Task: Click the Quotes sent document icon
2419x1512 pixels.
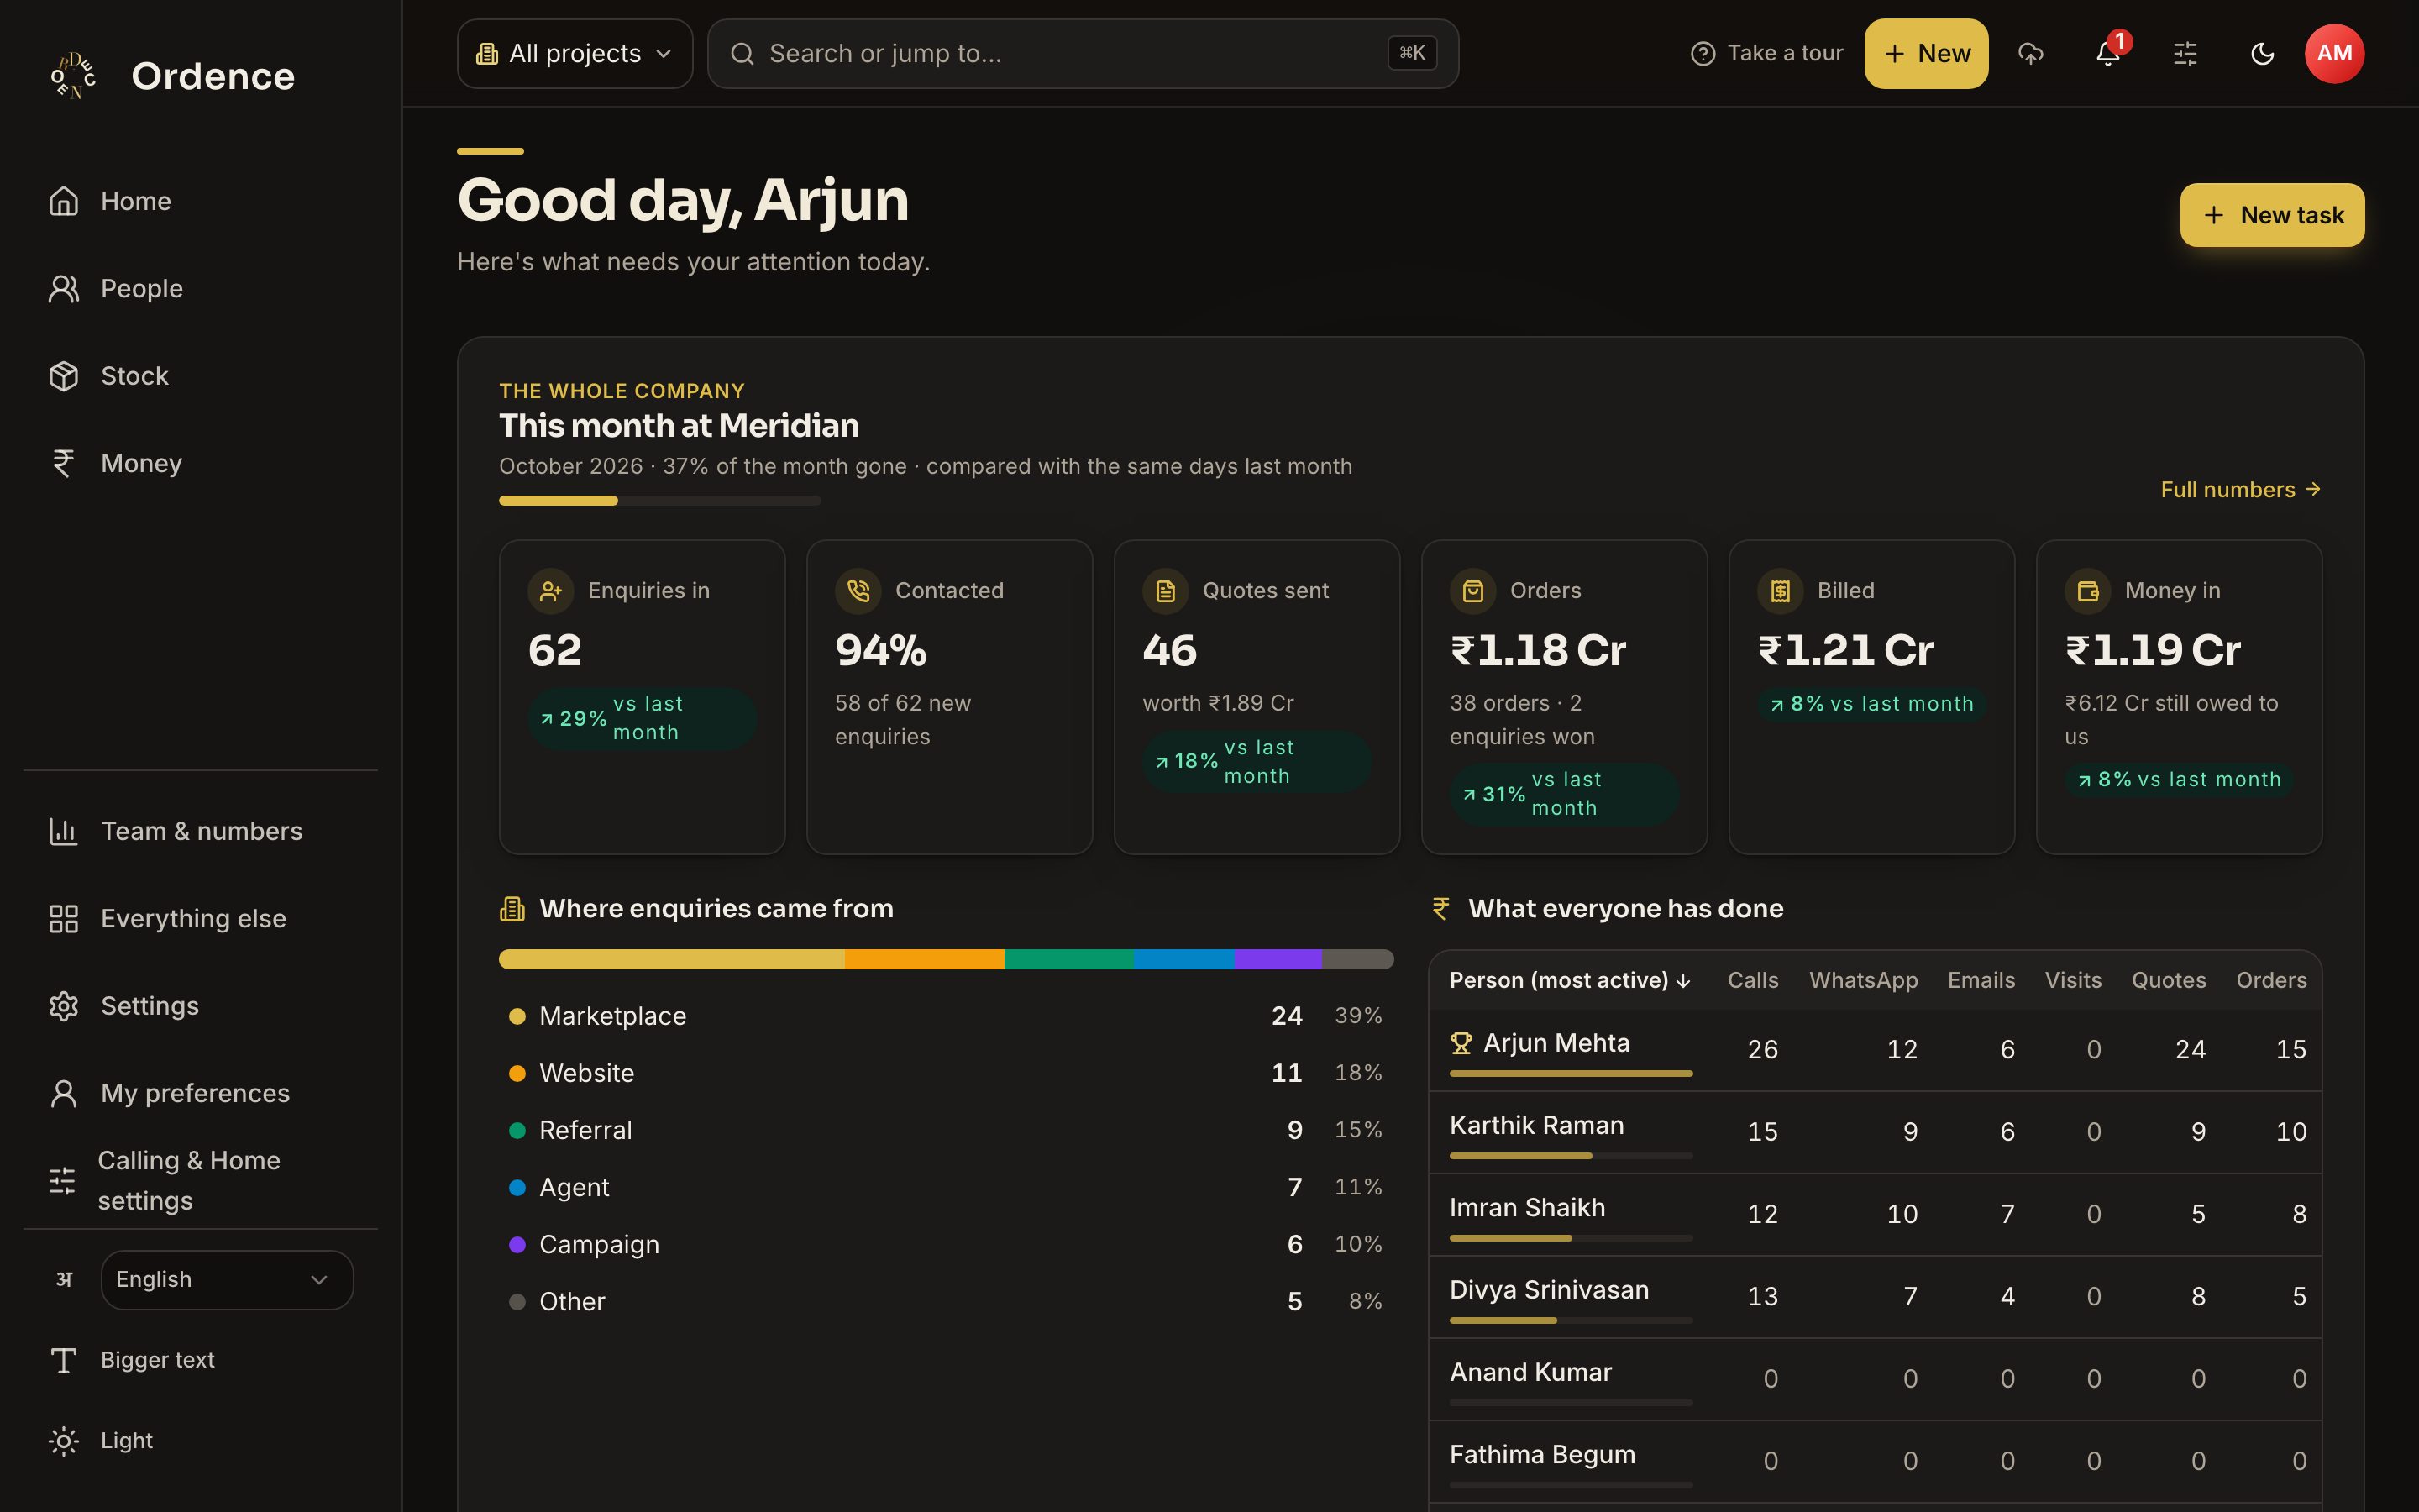Action: pyautogui.click(x=1166, y=591)
